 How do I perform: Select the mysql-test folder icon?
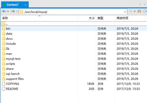click(x=4, y=59)
